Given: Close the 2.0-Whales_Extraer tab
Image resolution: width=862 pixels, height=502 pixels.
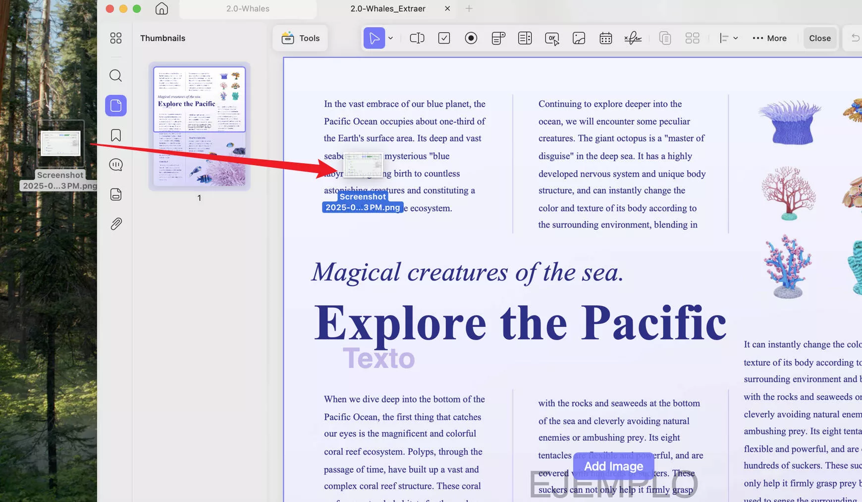Looking at the screenshot, I should pos(447,8).
